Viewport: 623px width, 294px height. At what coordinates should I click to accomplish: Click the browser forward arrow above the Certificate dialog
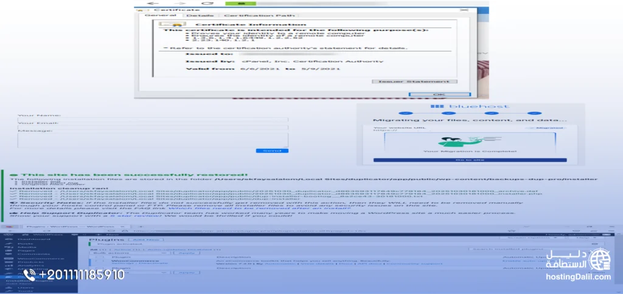point(179,3)
